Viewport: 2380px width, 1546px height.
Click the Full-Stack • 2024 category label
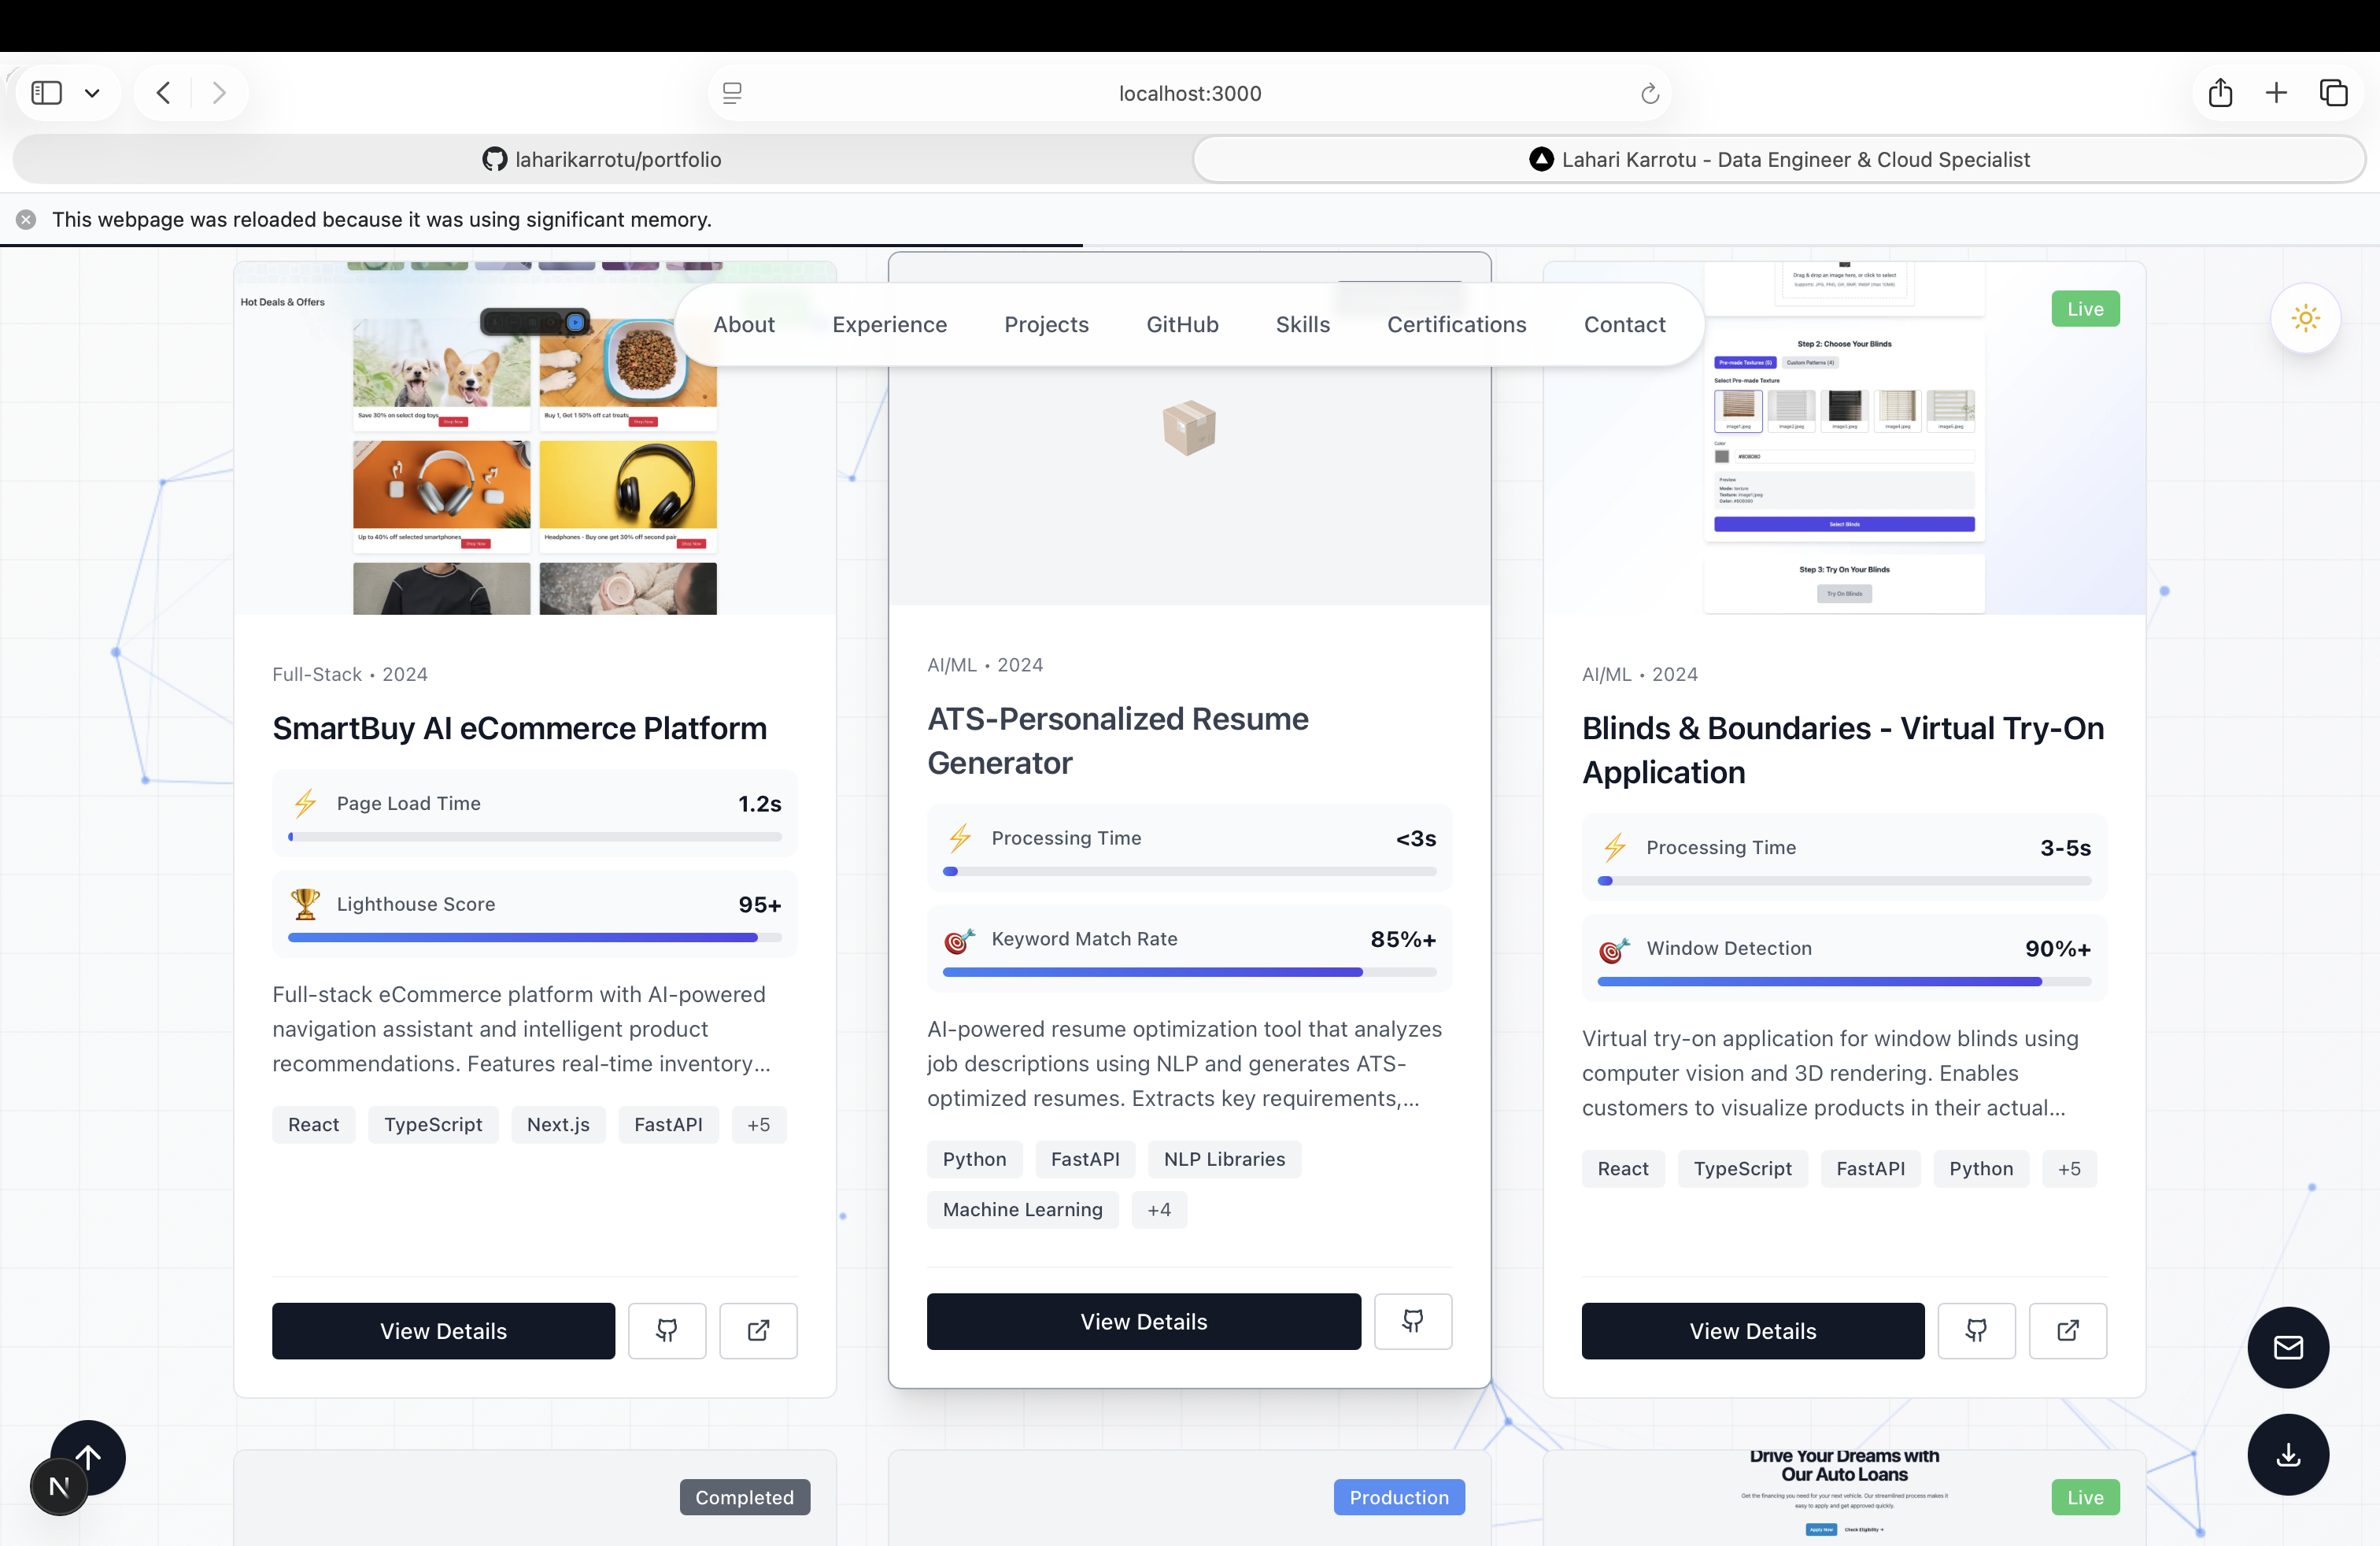tap(349, 674)
